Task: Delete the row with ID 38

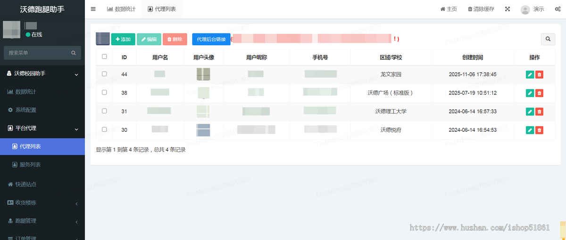Action: point(539,93)
